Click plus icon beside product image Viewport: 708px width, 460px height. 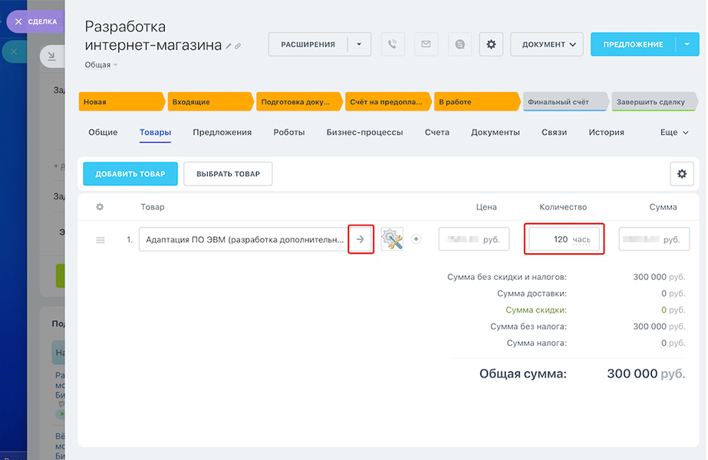417,239
